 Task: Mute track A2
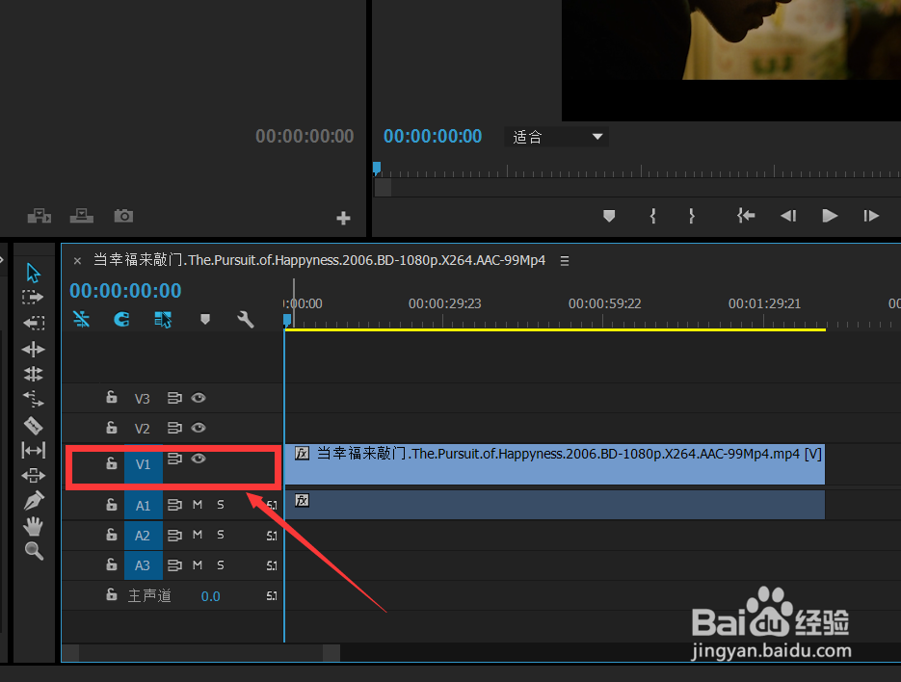tap(198, 535)
